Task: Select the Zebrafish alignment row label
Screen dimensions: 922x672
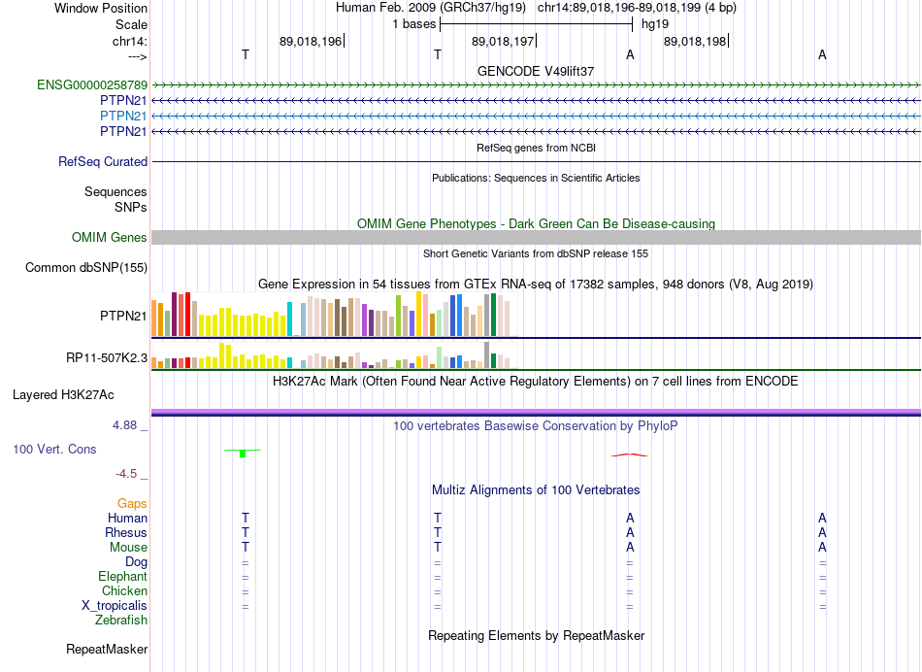Action: click(x=121, y=620)
